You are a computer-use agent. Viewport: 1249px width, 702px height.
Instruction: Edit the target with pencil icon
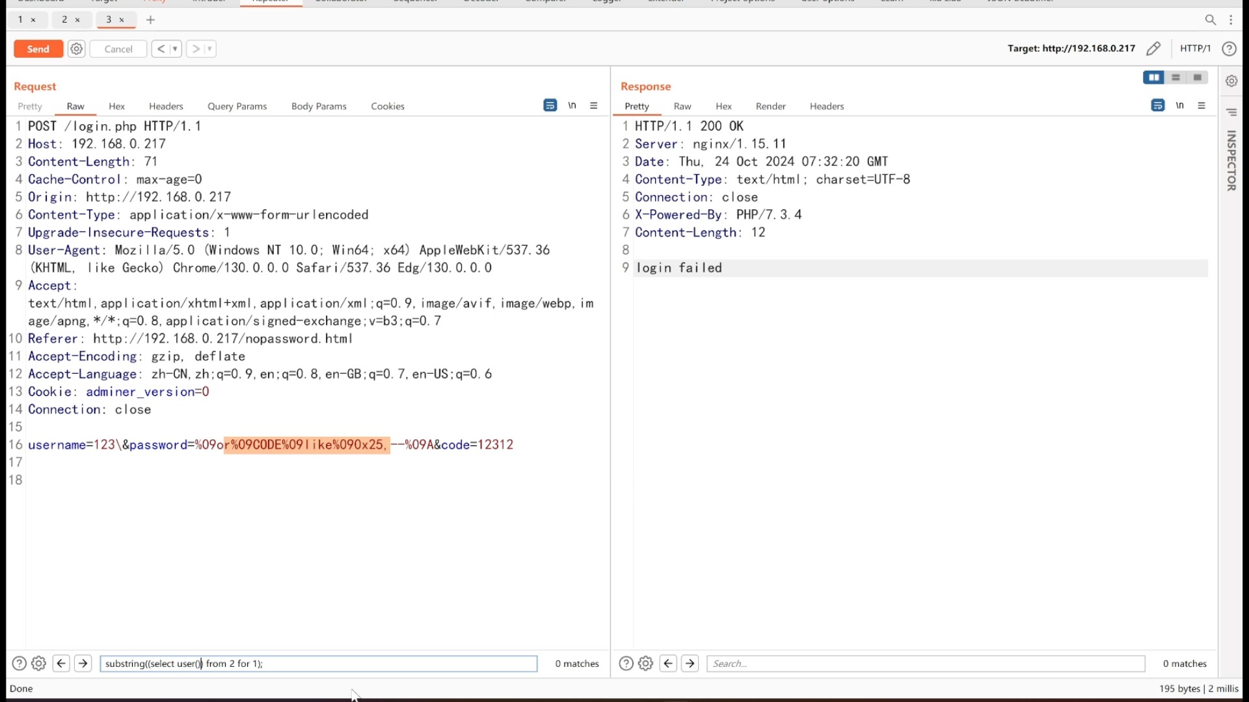1153,49
